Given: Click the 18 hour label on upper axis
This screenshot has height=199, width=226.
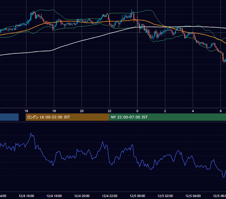Looking at the screenshot, I should click(54, 111).
